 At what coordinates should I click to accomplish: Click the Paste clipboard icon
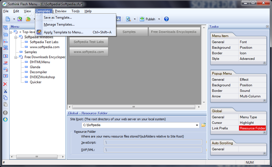coord(5,104)
